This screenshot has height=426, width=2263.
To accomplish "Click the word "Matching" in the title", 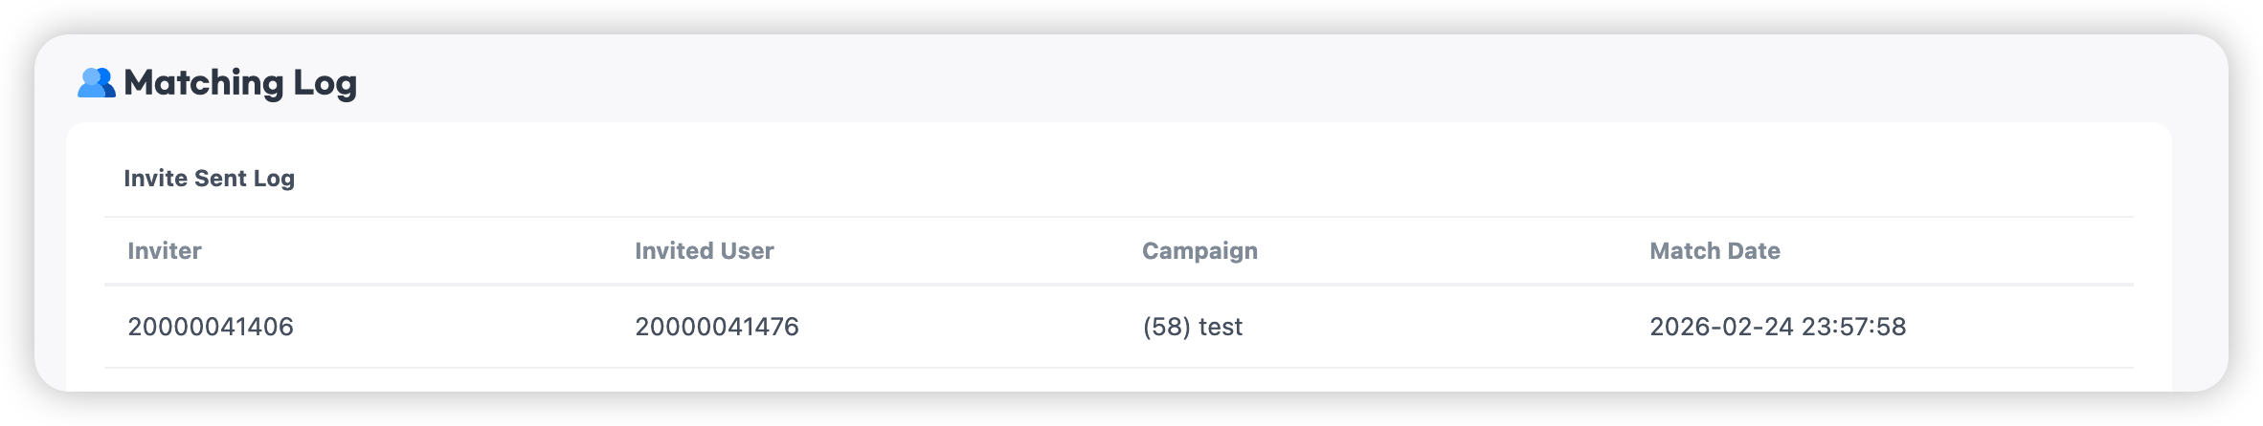I will 203,83.
